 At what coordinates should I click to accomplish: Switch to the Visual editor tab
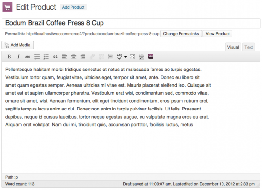tap(233, 47)
